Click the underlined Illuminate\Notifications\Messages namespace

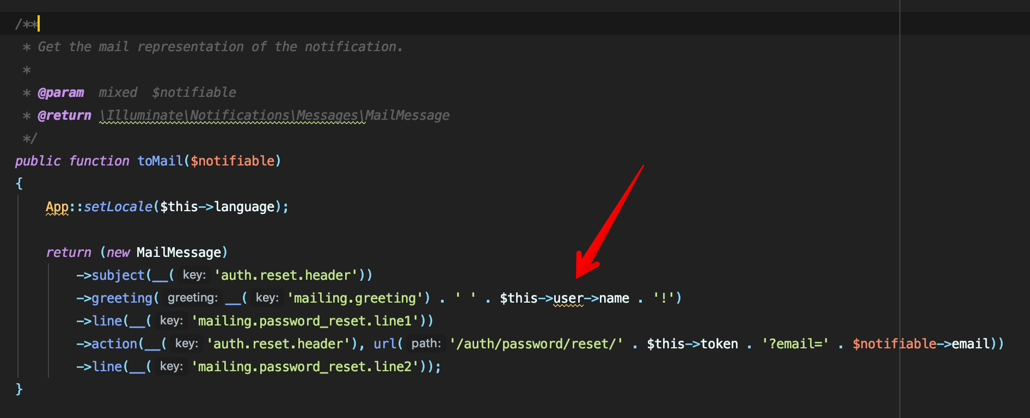tap(232, 115)
